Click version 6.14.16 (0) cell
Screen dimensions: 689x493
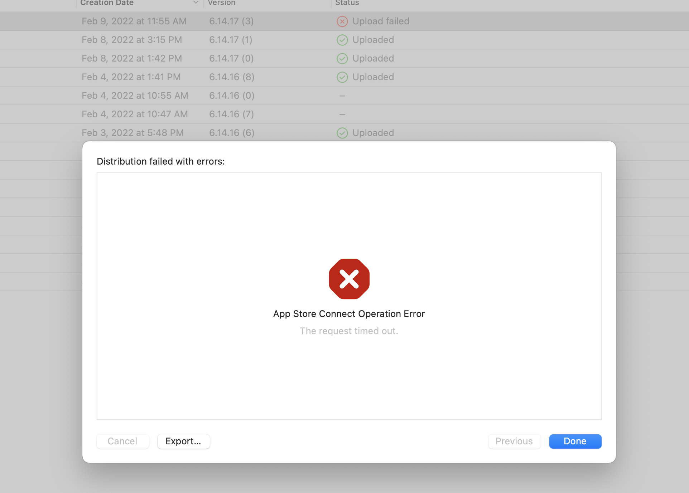(x=232, y=96)
